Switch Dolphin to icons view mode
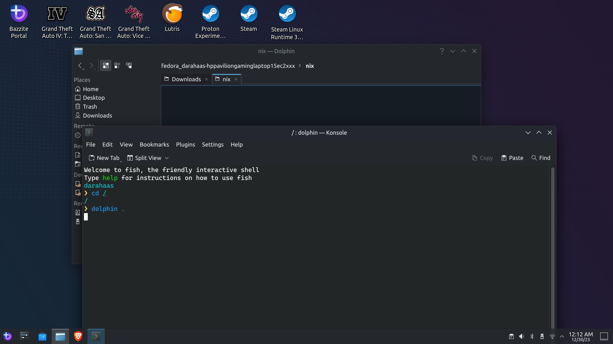Viewport: 613px width, 344px height. (x=106, y=66)
